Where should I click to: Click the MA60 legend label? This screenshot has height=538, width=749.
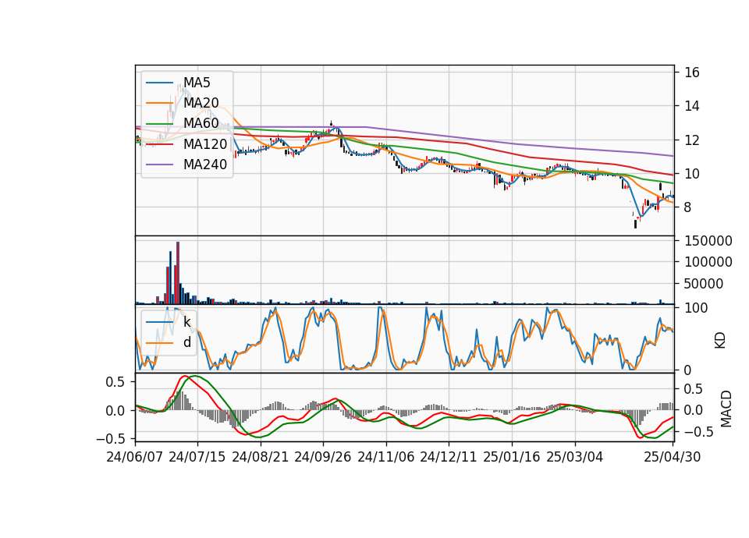pyautogui.click(x=201, y=124)
